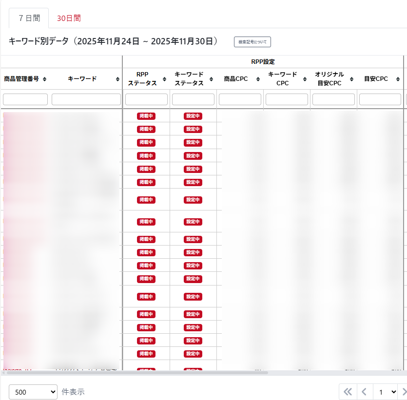The image size is (407, 400).
Task: Sort the RPPステータス column
Action: click(164, 79)
